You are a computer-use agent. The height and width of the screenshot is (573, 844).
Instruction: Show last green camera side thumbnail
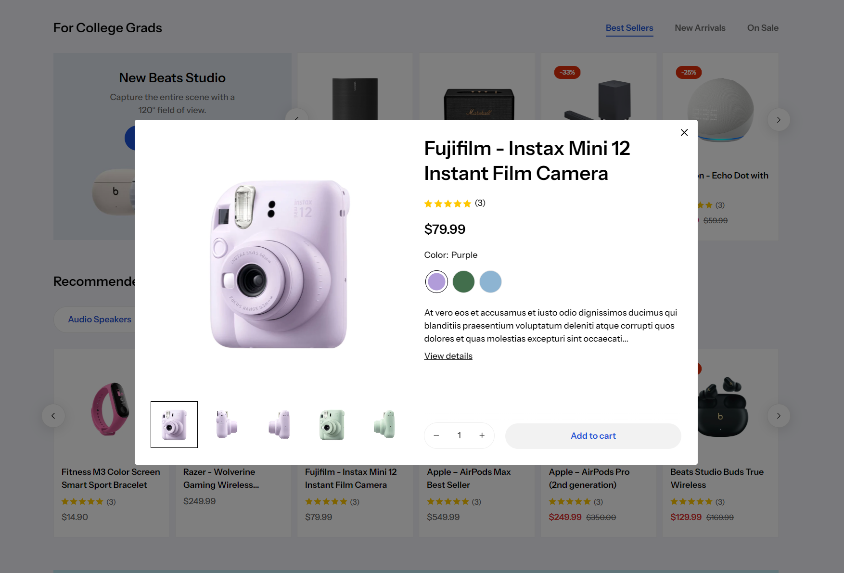[x=384, y=424]
